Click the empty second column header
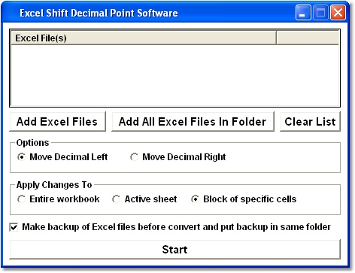This screenshot has width=355, height=273. 308,38
